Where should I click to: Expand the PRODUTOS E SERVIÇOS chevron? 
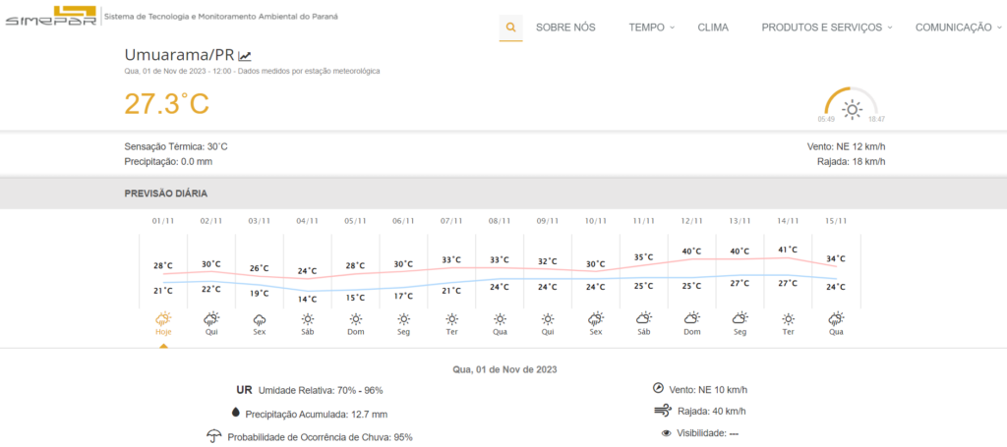pos(890,28)
